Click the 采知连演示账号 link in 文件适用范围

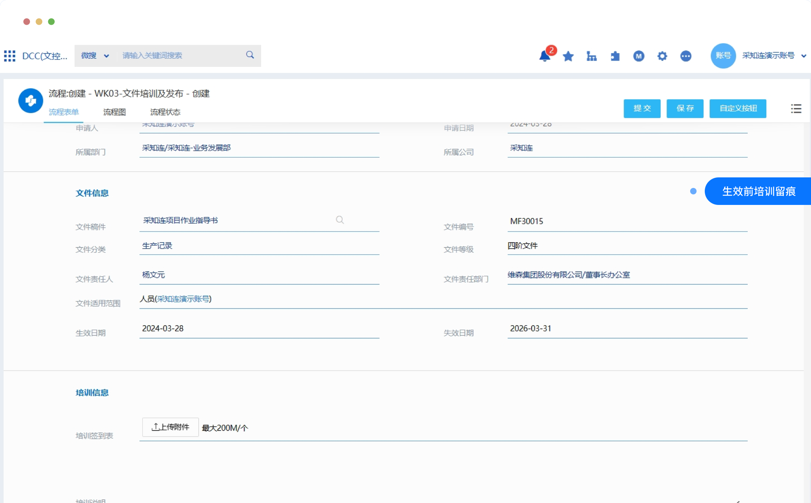click(183, 299)
